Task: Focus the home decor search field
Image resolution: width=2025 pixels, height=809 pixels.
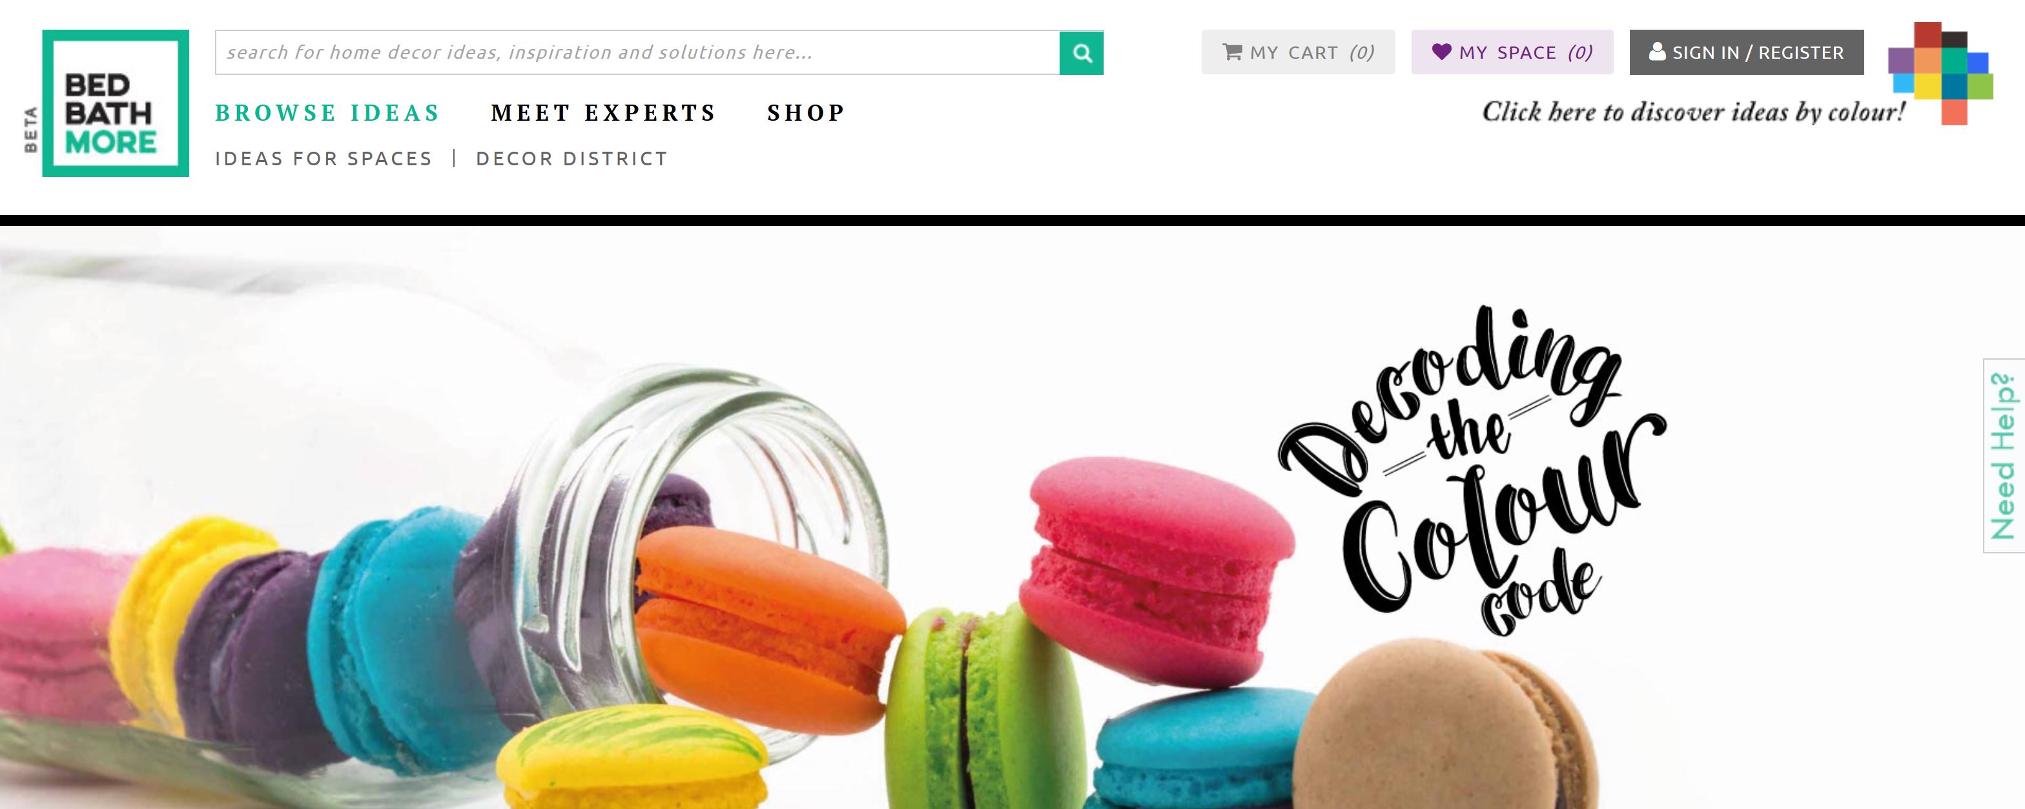Action: [x=637, y=53]
